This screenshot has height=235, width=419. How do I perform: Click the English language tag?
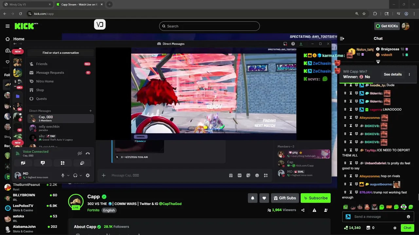[109, 210]
